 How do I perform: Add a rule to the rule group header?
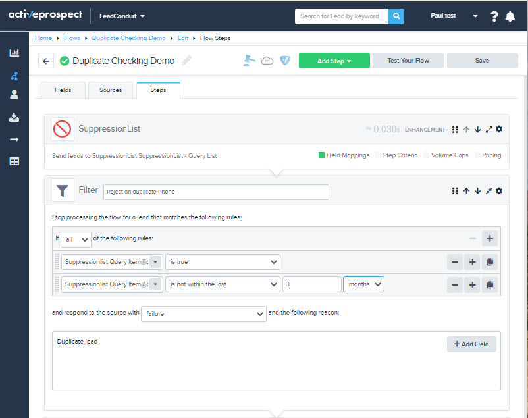[490, 238]
